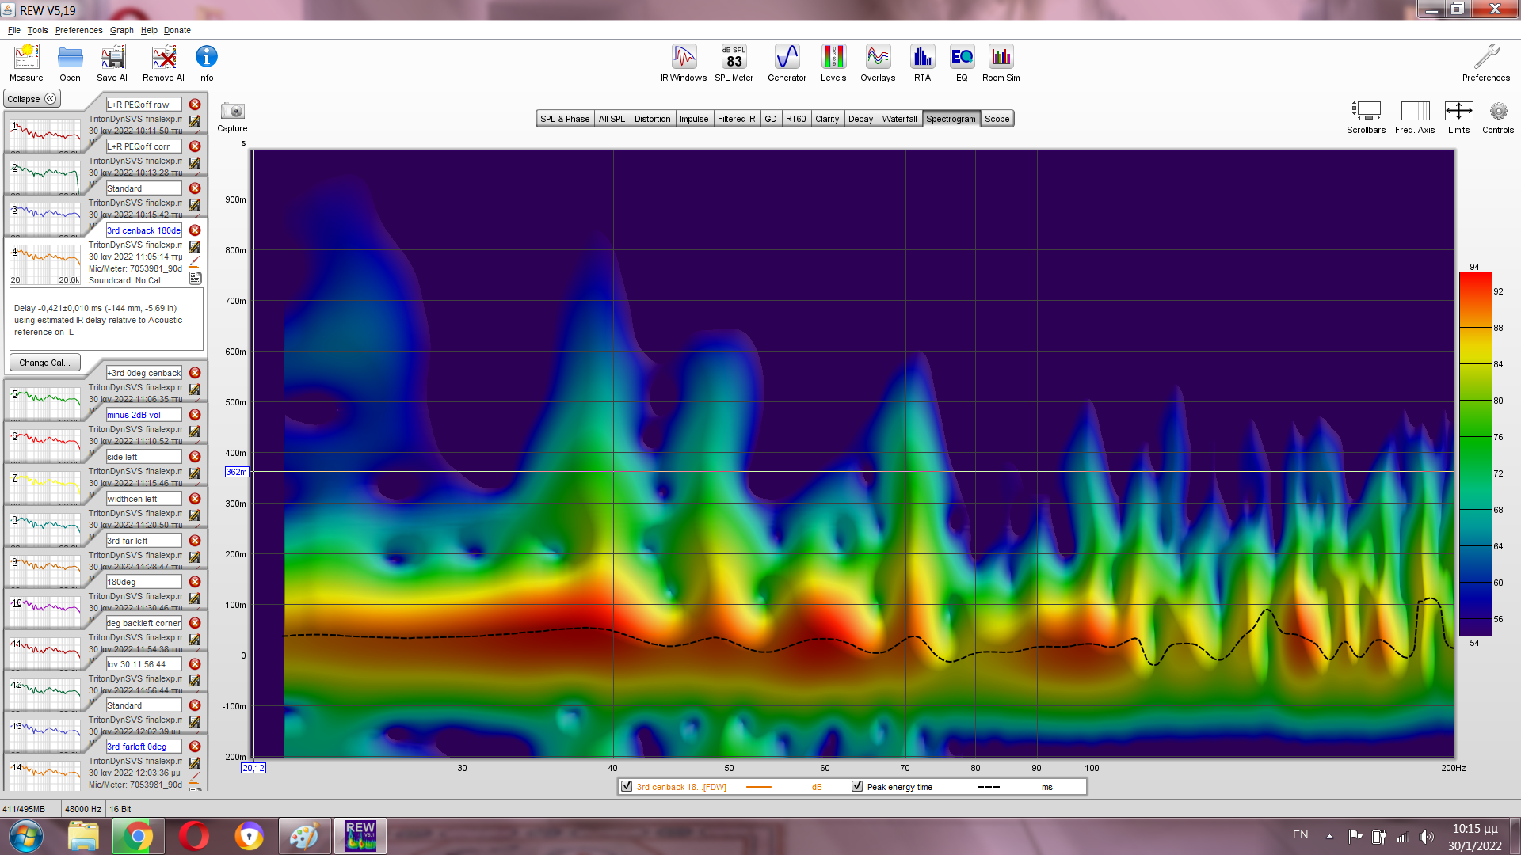The image size is (1521, 855).
Task: Show the Info window
Action: coord(206,63)
